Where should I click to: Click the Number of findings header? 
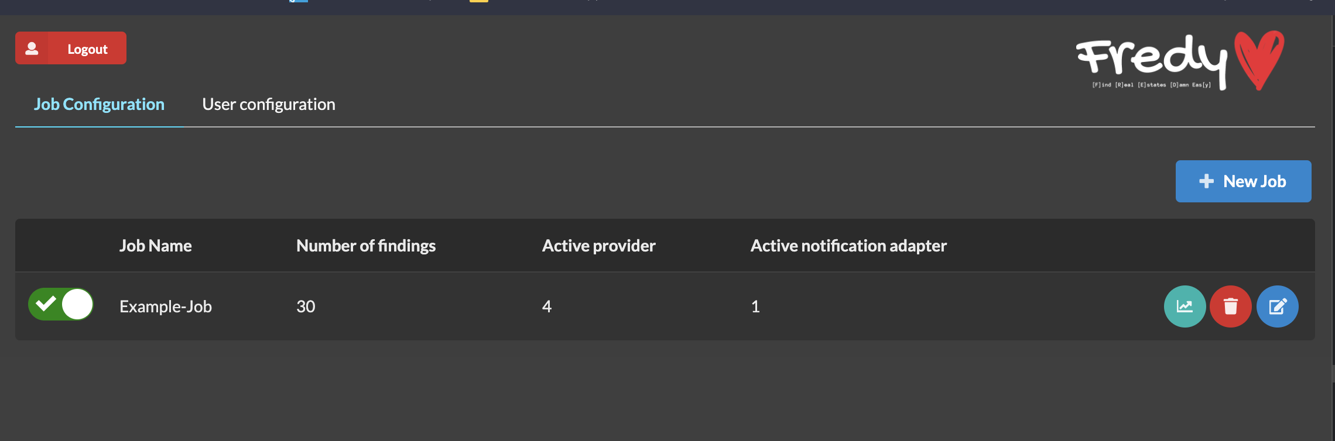tap(366, 246)
